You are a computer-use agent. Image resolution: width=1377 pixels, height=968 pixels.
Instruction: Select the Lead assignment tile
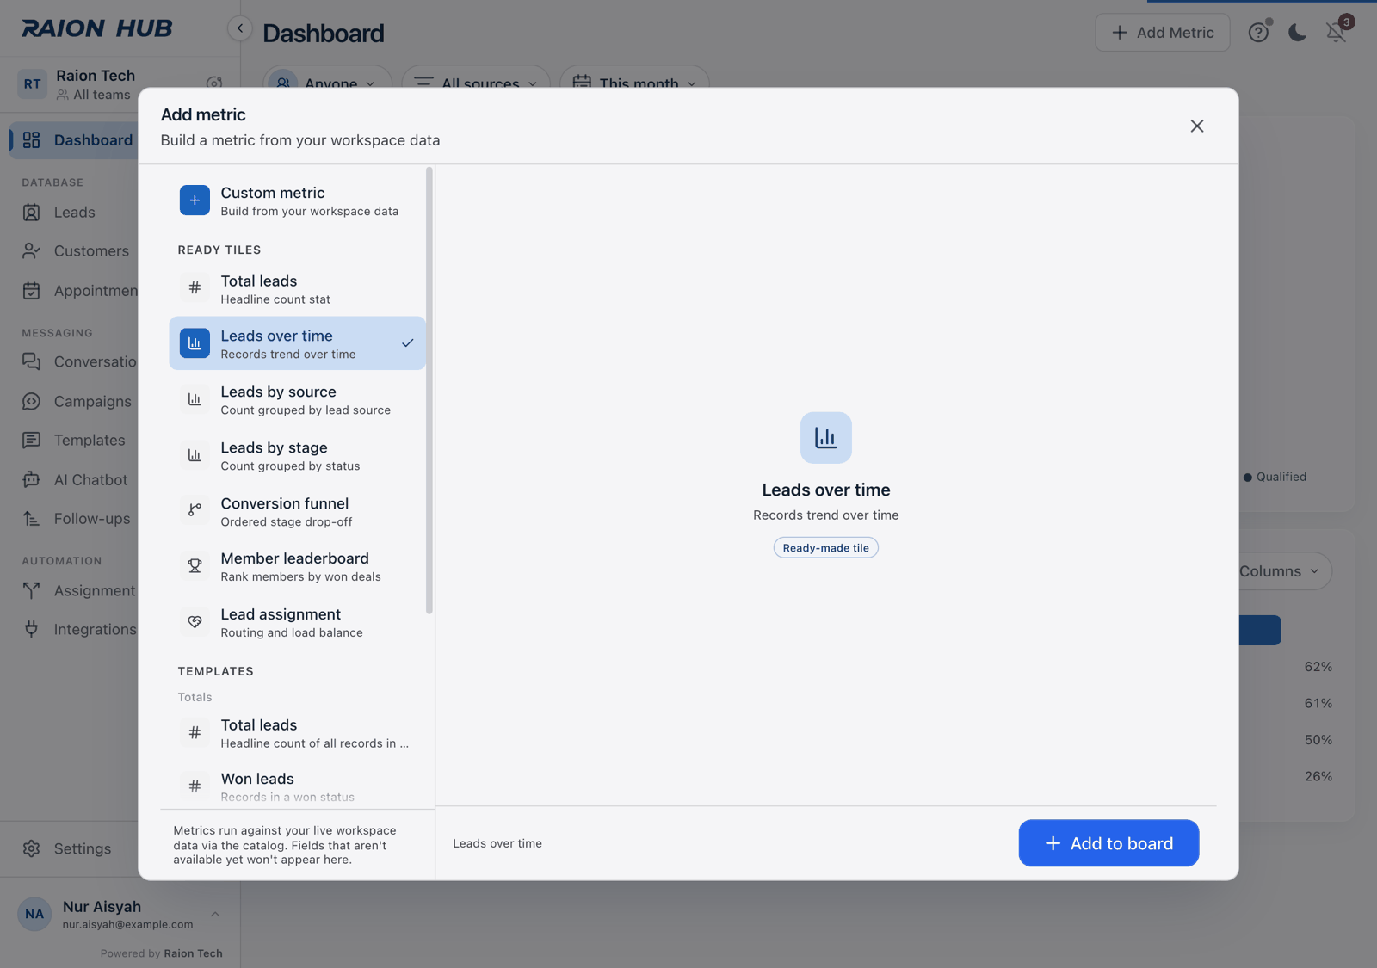click(x=298, y=622)
